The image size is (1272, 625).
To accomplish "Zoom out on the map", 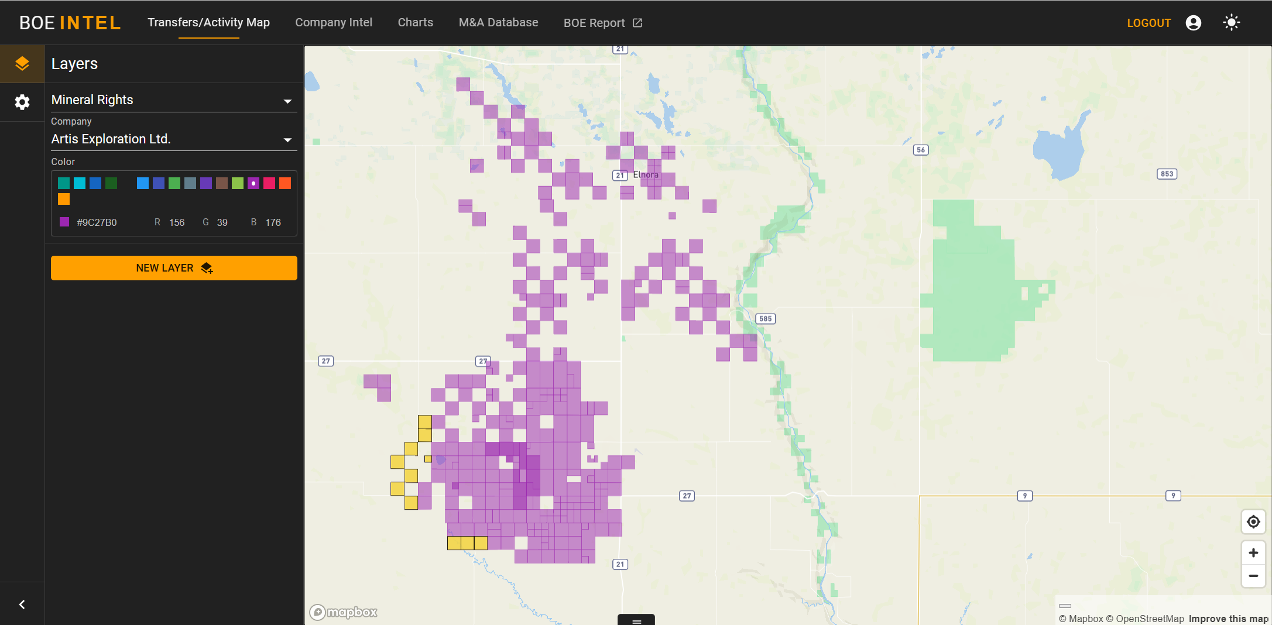I will pos(1253,576).
